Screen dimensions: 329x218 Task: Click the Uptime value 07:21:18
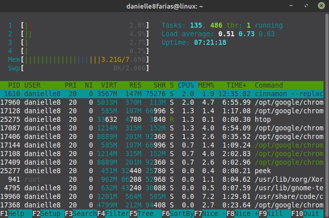point(210,42)
